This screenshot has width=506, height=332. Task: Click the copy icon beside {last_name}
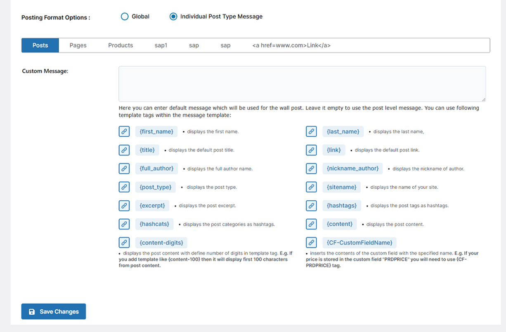tap(311, 131)
